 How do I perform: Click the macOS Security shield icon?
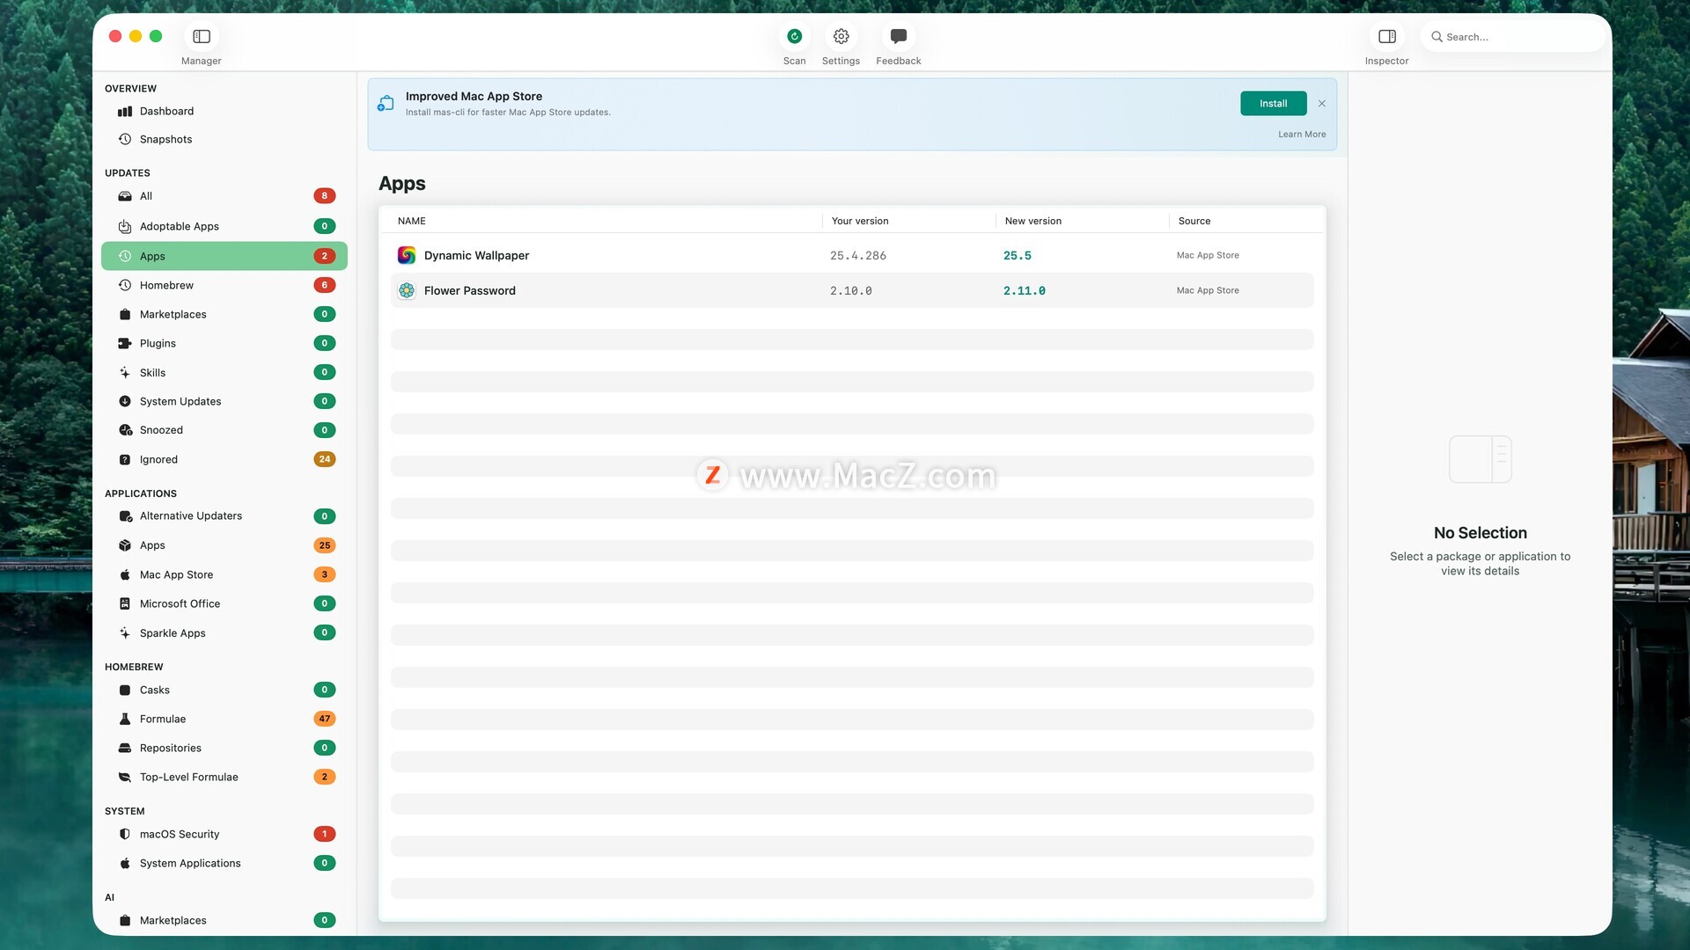(125, 834)
